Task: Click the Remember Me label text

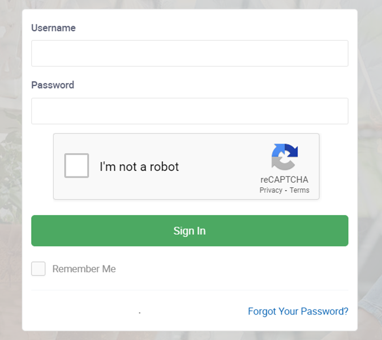Action: (x=84, y=269)
